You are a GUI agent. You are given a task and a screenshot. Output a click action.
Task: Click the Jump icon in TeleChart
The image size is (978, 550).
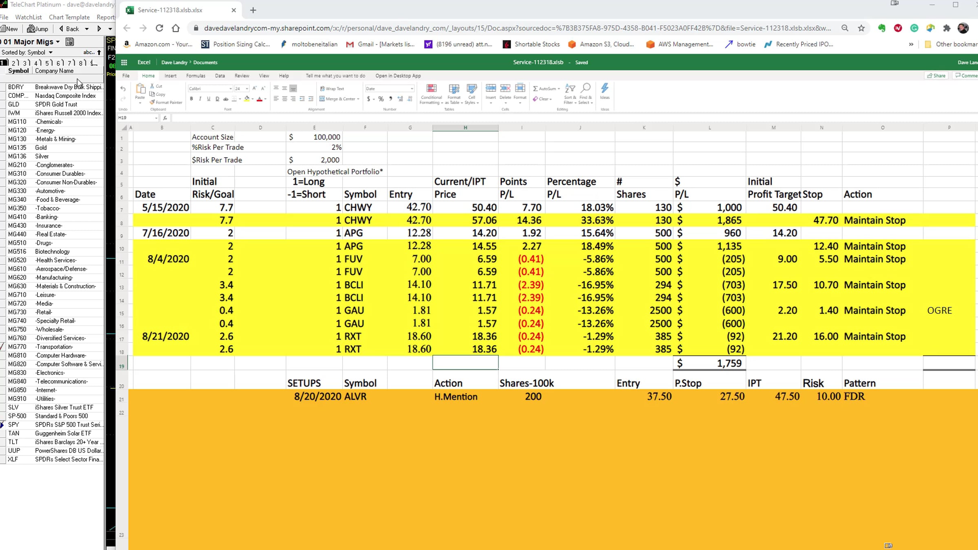[x=38, y=29]
